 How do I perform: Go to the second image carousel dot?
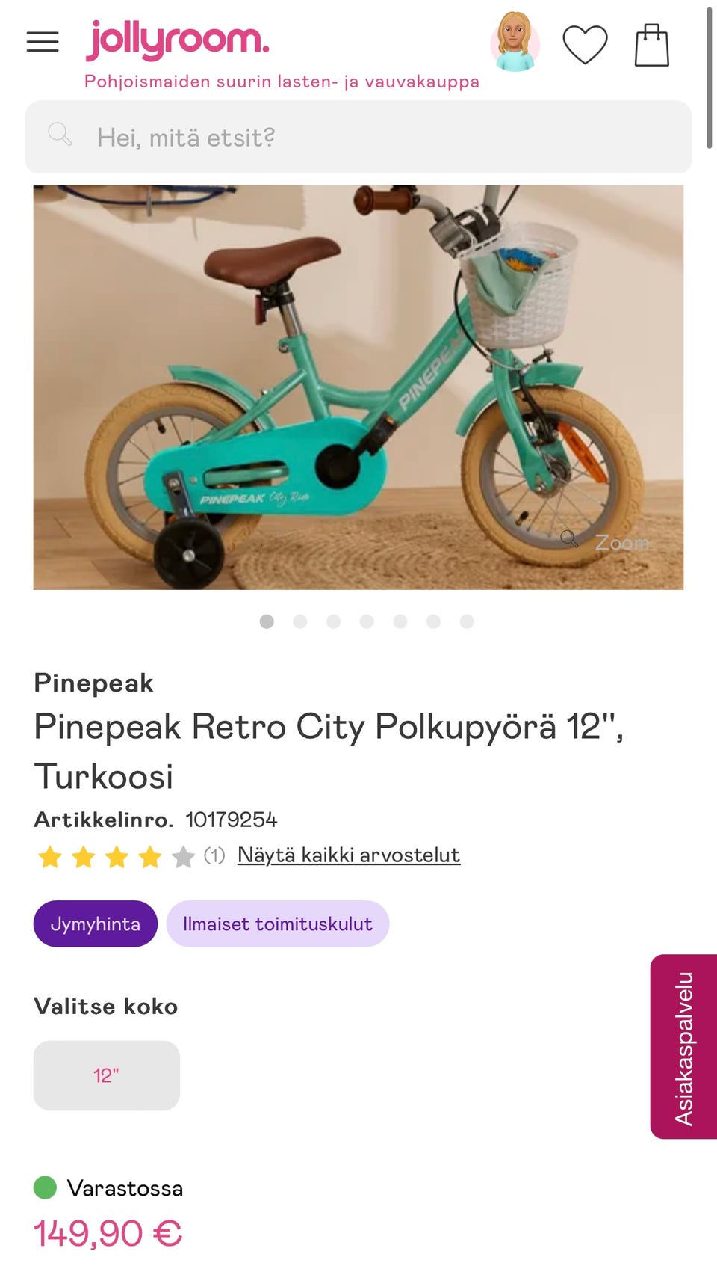pos(300,621)
